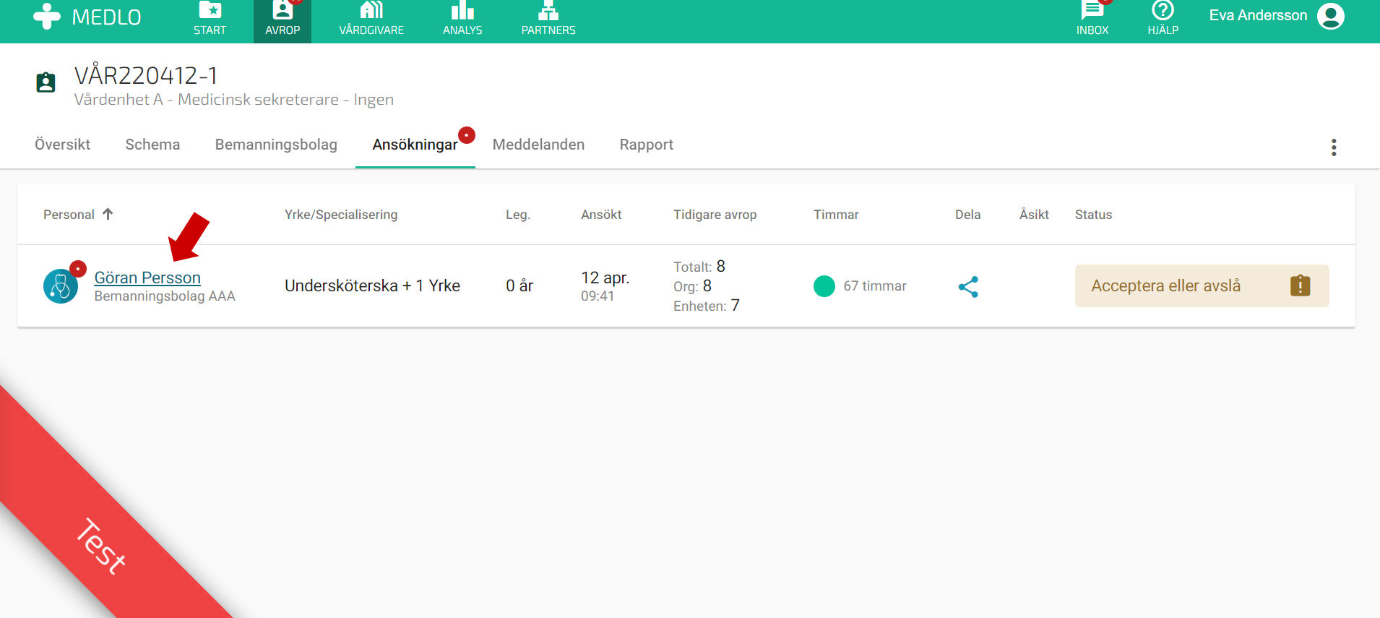Viewport: 1380px width, 618px height.
Task: Click Eva Andersson's profile avatar
Action: point(1331,16)
